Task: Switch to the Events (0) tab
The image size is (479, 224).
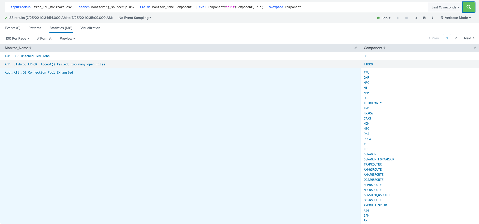Action: coord(13,28)
